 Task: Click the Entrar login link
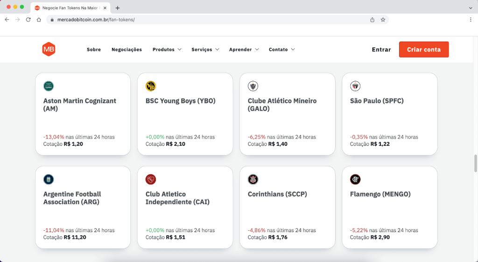coord(381,50)
